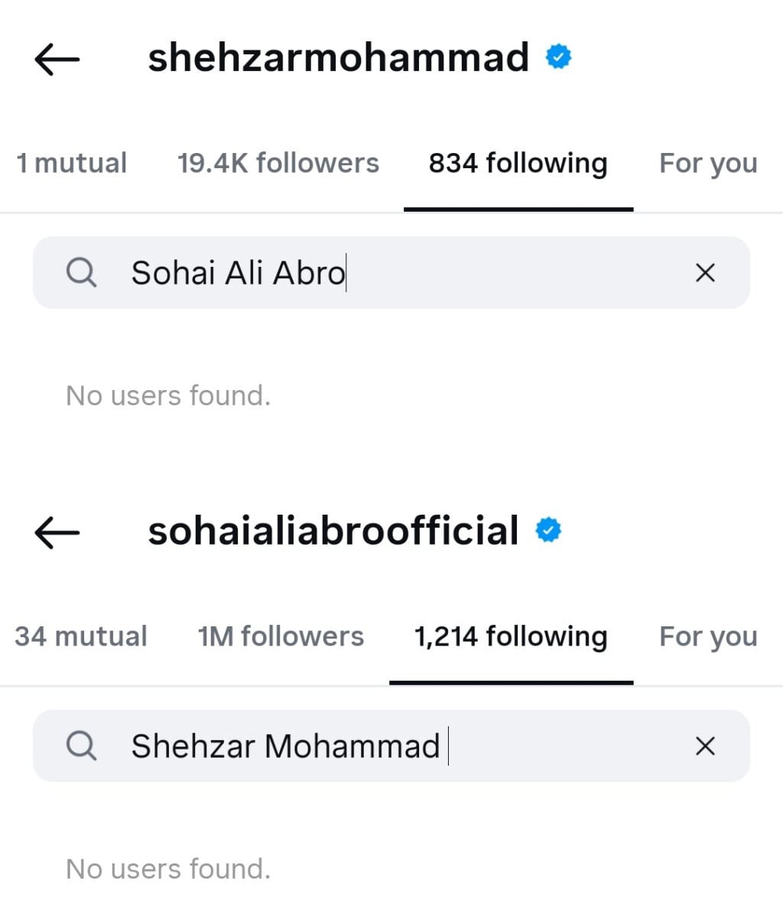The height and width of the screenshot is (920, 783).
Task: Clear the 'Shehzar Mohammad' search with X
Action: (x=705, y=746)
